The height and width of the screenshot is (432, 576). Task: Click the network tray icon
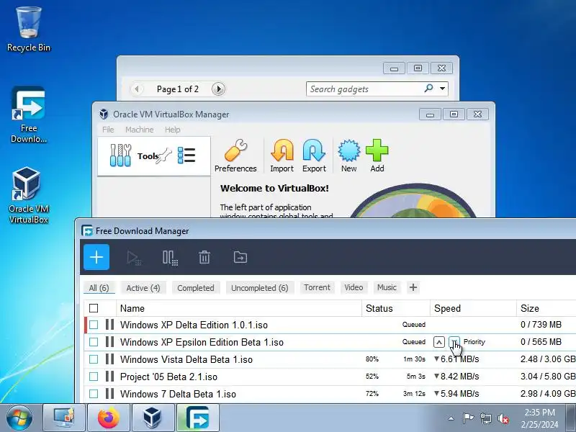(485, 418)
